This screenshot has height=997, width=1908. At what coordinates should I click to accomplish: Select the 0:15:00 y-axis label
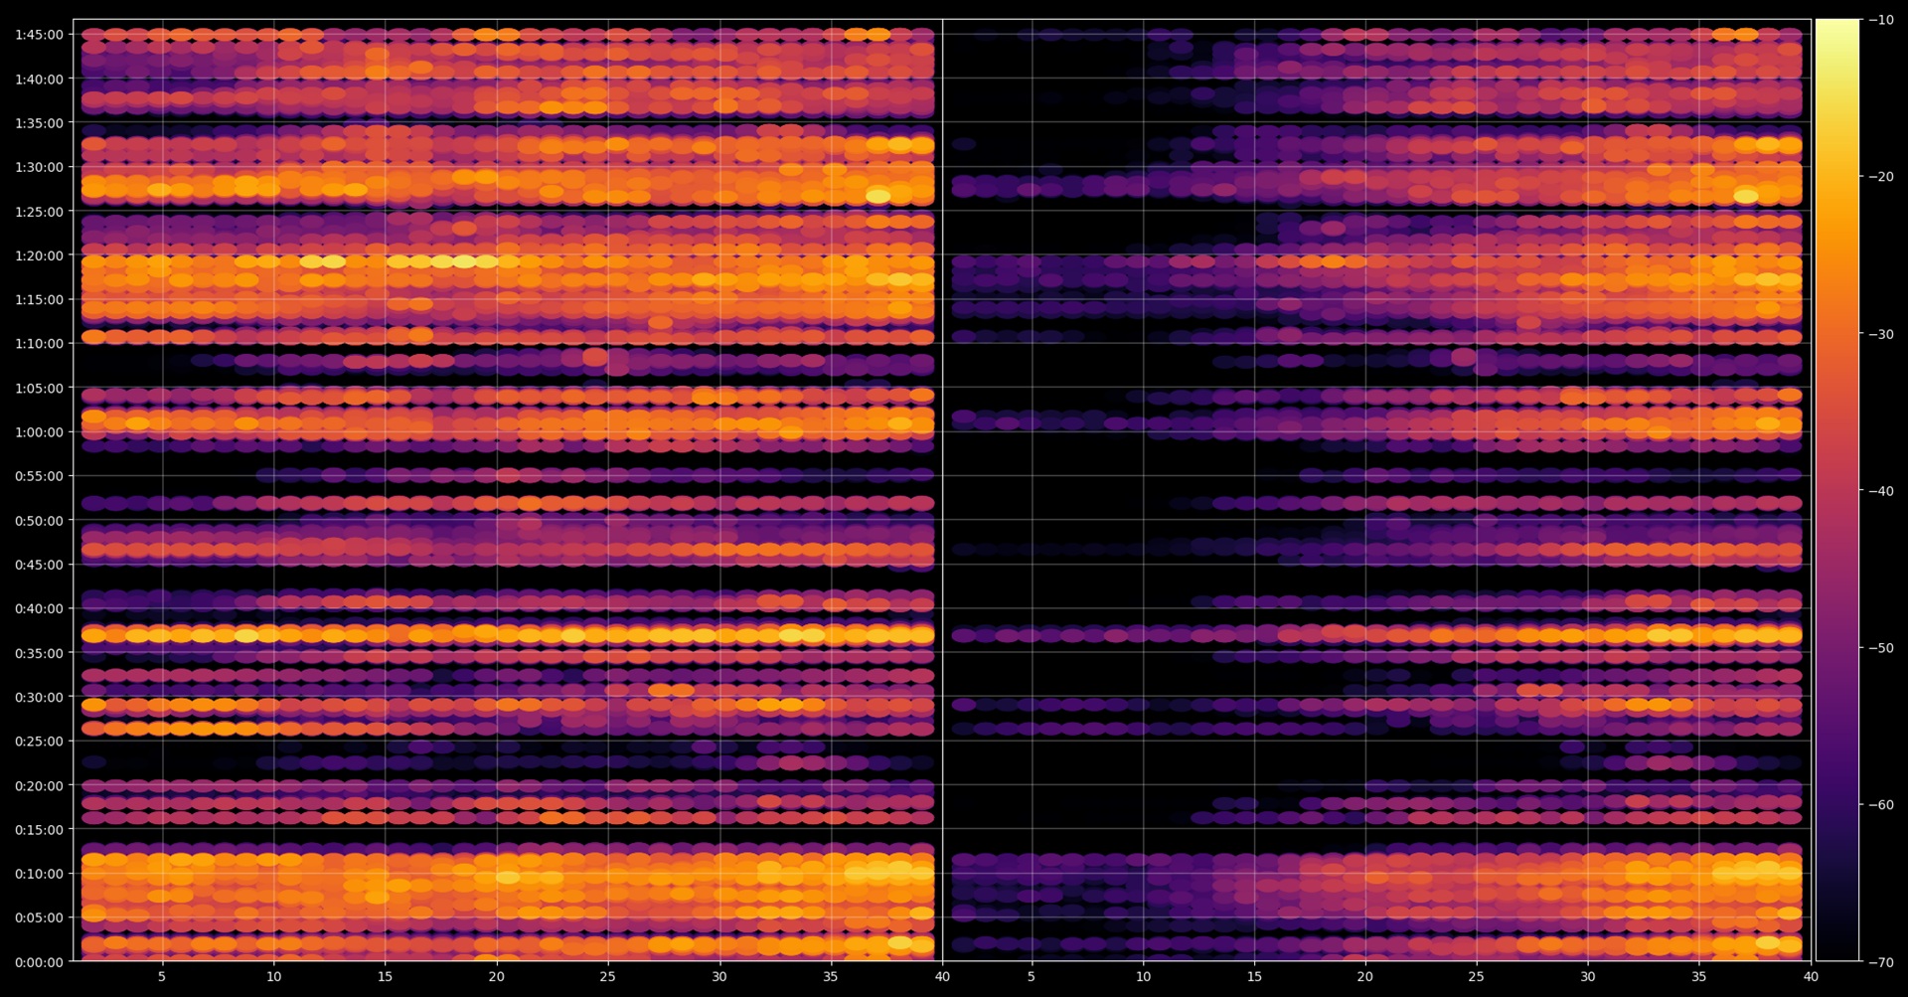click(39, 830)
